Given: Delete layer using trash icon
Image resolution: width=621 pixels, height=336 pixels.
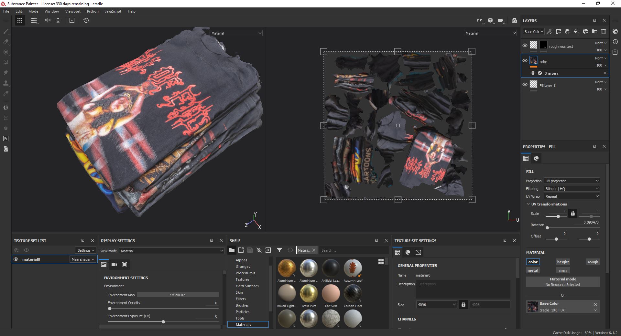Looking at the screenshot, I should 604,31.
